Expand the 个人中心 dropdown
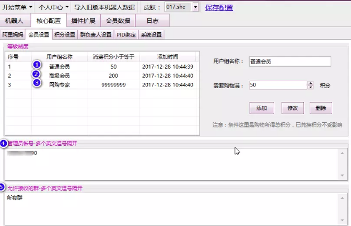Screen dimensions: 351x226 [53, 7]
